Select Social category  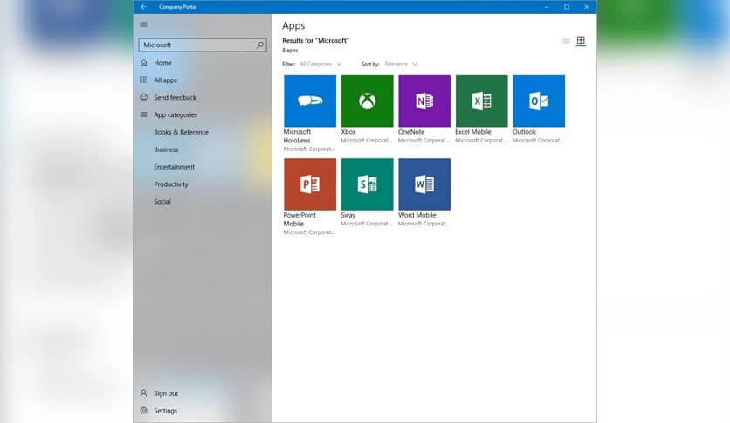[x=162, y=202]
